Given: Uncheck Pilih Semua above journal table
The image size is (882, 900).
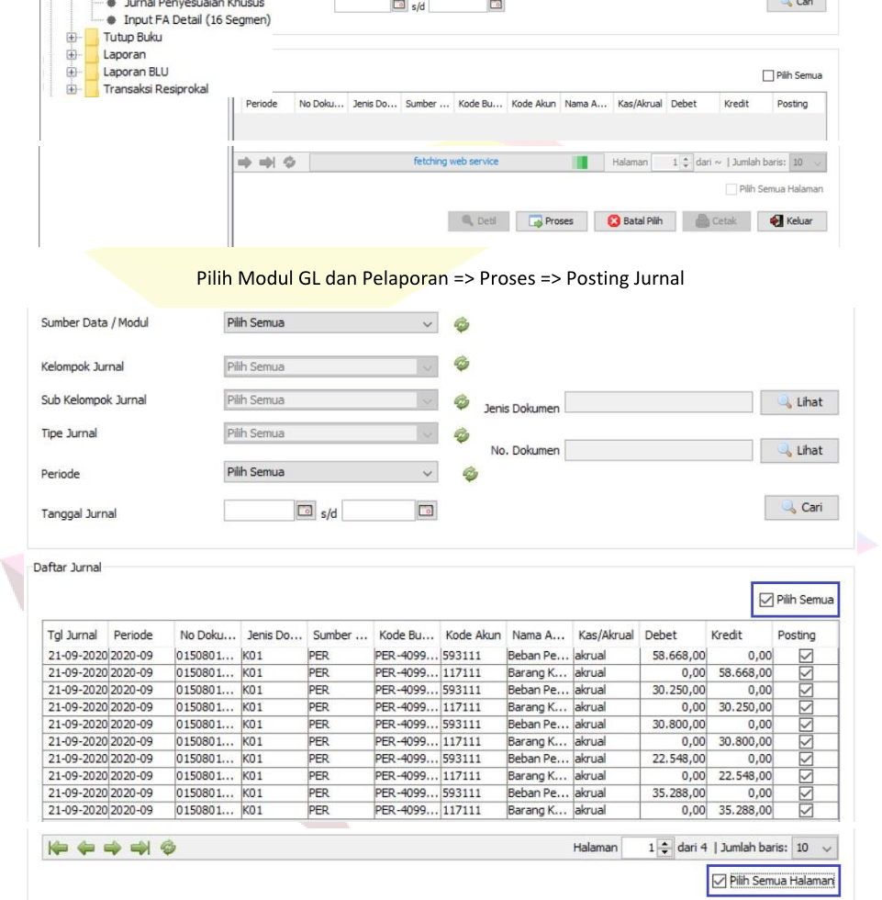Looking at the screenshot, I should (766, 601).
